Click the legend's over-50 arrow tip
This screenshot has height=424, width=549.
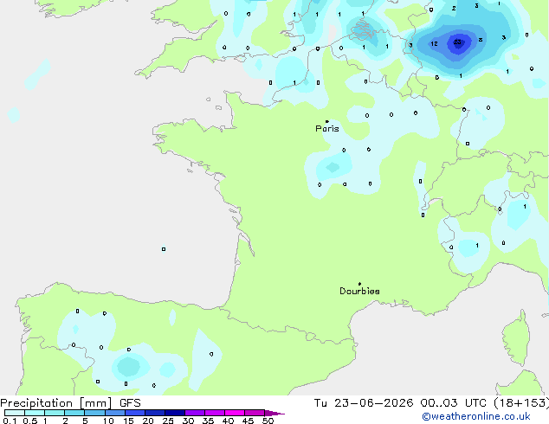pos(274,413)
